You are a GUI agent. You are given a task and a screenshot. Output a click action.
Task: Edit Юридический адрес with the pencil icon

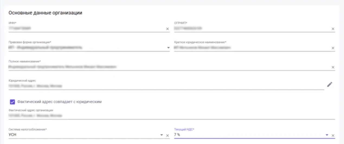[x=329, y=84]
